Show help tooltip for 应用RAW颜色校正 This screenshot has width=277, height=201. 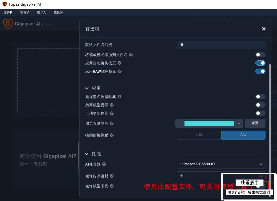tap(120, 71)
